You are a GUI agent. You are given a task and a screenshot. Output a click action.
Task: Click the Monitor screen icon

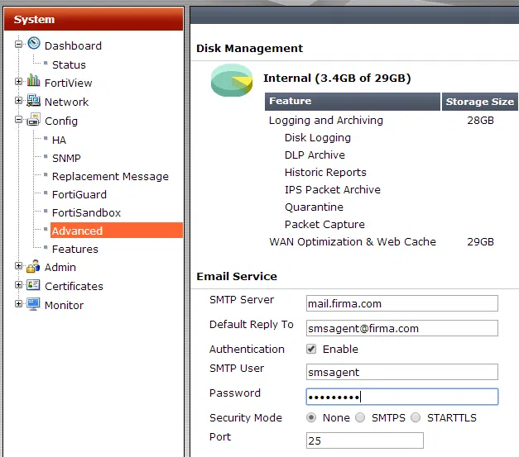(34, 304)
